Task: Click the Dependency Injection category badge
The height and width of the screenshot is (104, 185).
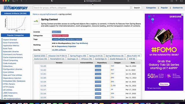Action: coord(60,36)
